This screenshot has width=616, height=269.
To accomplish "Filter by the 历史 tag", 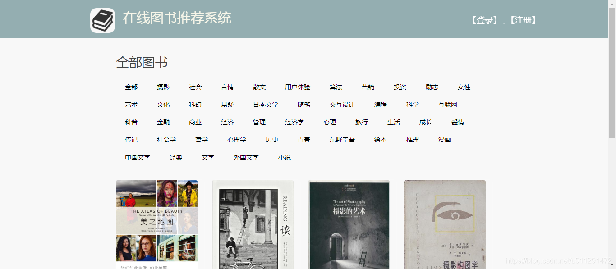I will tap(272, 140).
